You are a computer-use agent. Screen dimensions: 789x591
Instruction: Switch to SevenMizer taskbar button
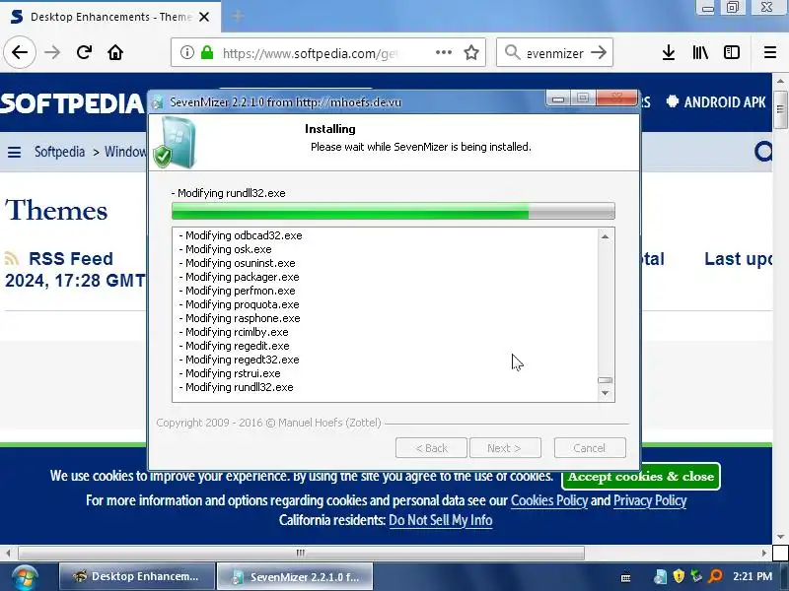(x=295, y=576)
